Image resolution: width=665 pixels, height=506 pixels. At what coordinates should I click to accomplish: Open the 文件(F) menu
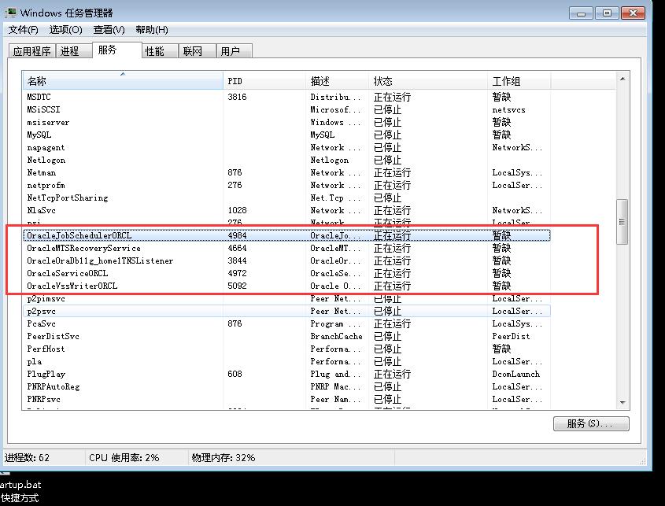point(24,30)
